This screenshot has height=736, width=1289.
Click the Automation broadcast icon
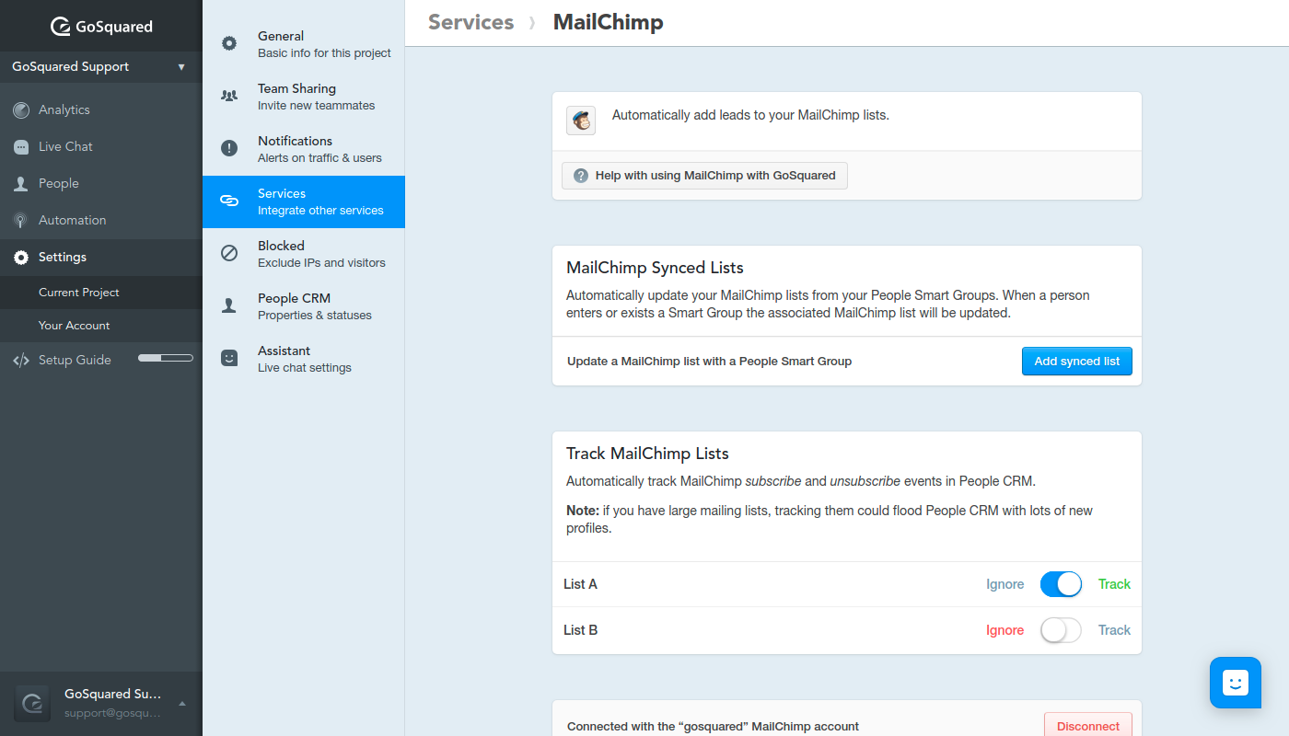(x=20, y=221)
